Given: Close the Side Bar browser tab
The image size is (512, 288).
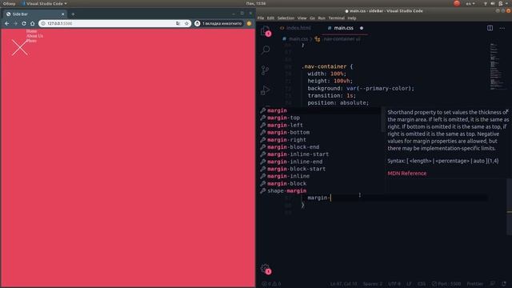Looking at the screenshot, I should [x=62, y=14].
